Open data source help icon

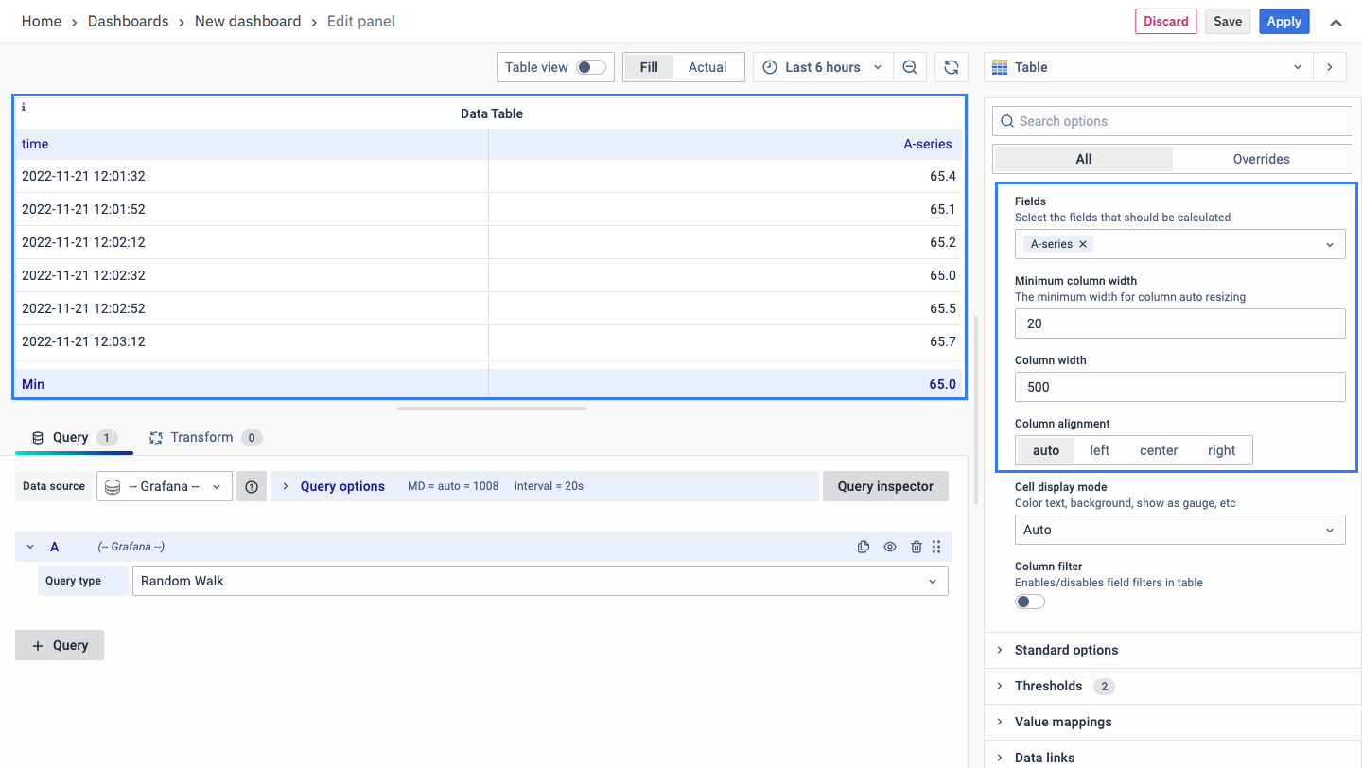252,486
